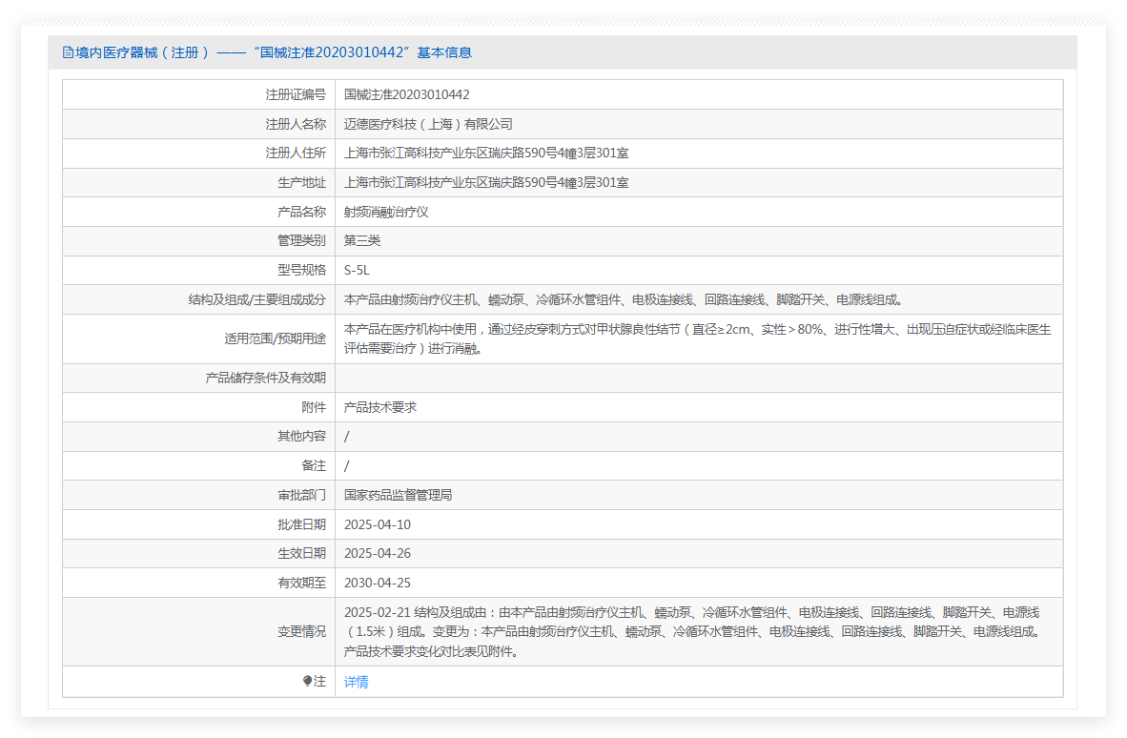Click the 附件 row label

pyautogui.click(x=314, y=407)
